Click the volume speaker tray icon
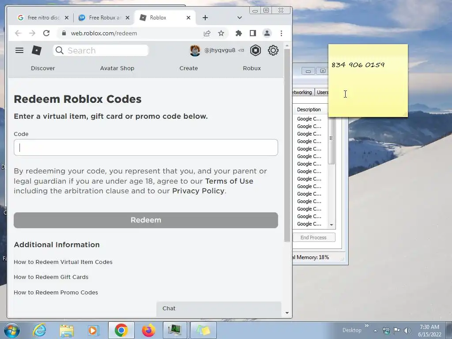The height and width of the screenshot is (339, 452). click(407, 331)
